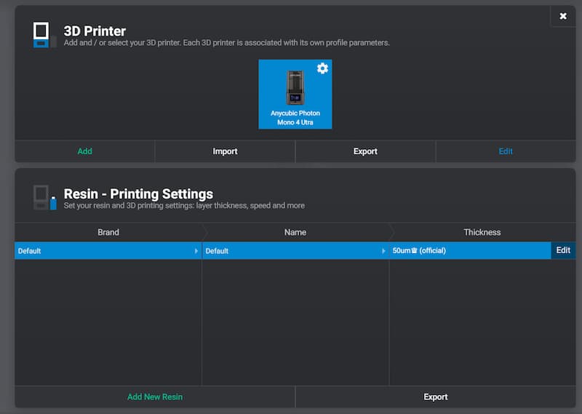582x414 pixels.
Task: Click the Resin - Printing Settings heading
Action: click(x=138, y=194)
